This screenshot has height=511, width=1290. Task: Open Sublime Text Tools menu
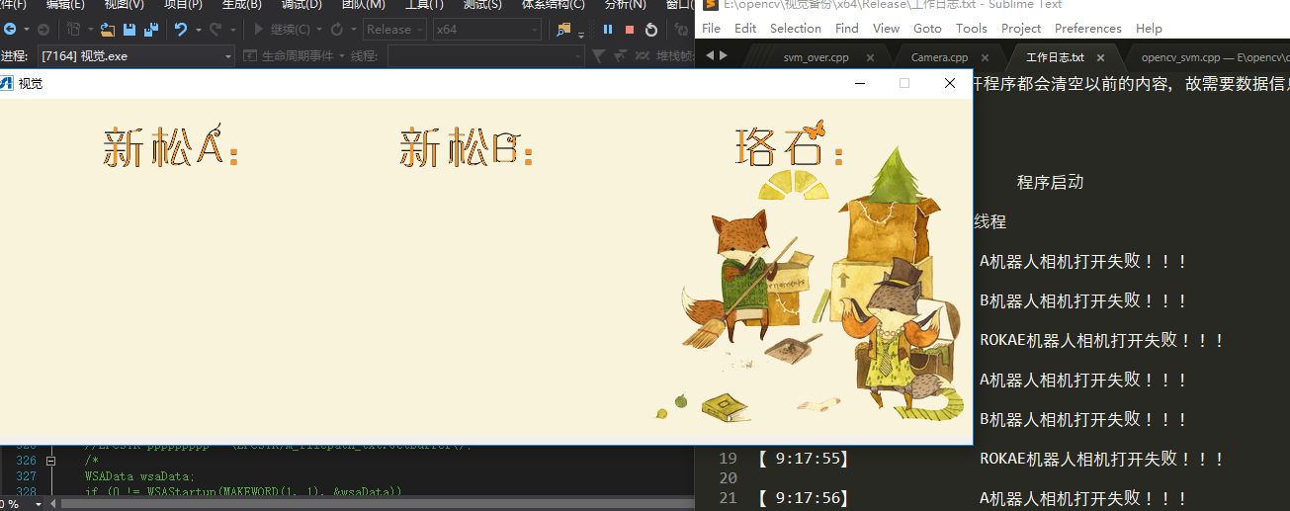pos(972,29)
